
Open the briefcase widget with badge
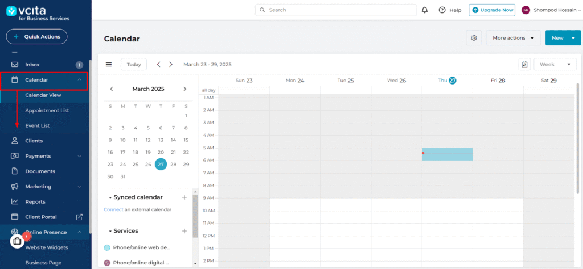point(18,241)
